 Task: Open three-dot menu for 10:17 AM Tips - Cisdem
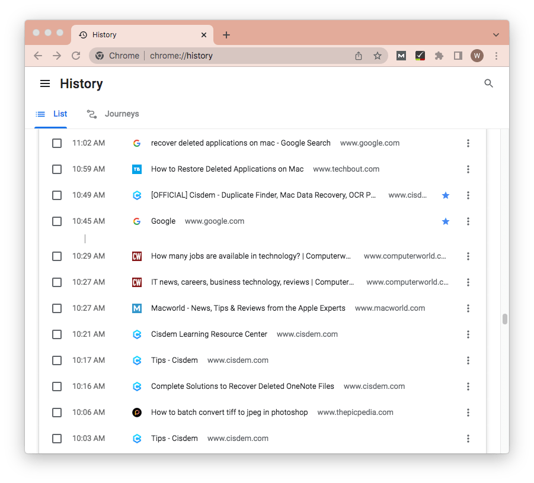pos(468,360)
